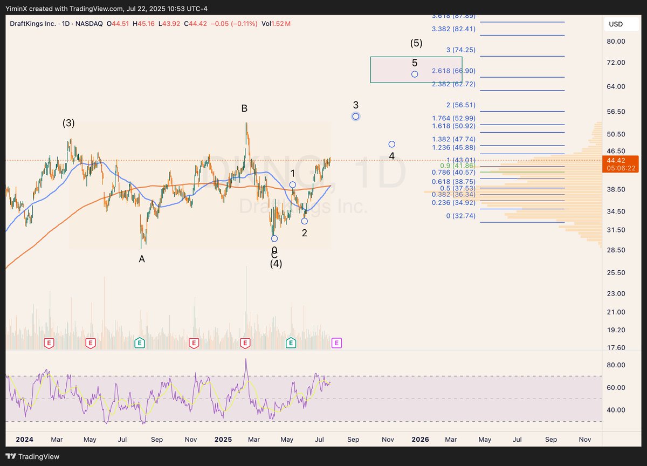Select the circle marker above wave 2 label
The image size is (647, 466).
(x=305, y=221)
